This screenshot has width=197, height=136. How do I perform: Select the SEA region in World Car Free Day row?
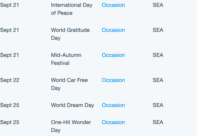pyautogui.click(x=158, y=80)
